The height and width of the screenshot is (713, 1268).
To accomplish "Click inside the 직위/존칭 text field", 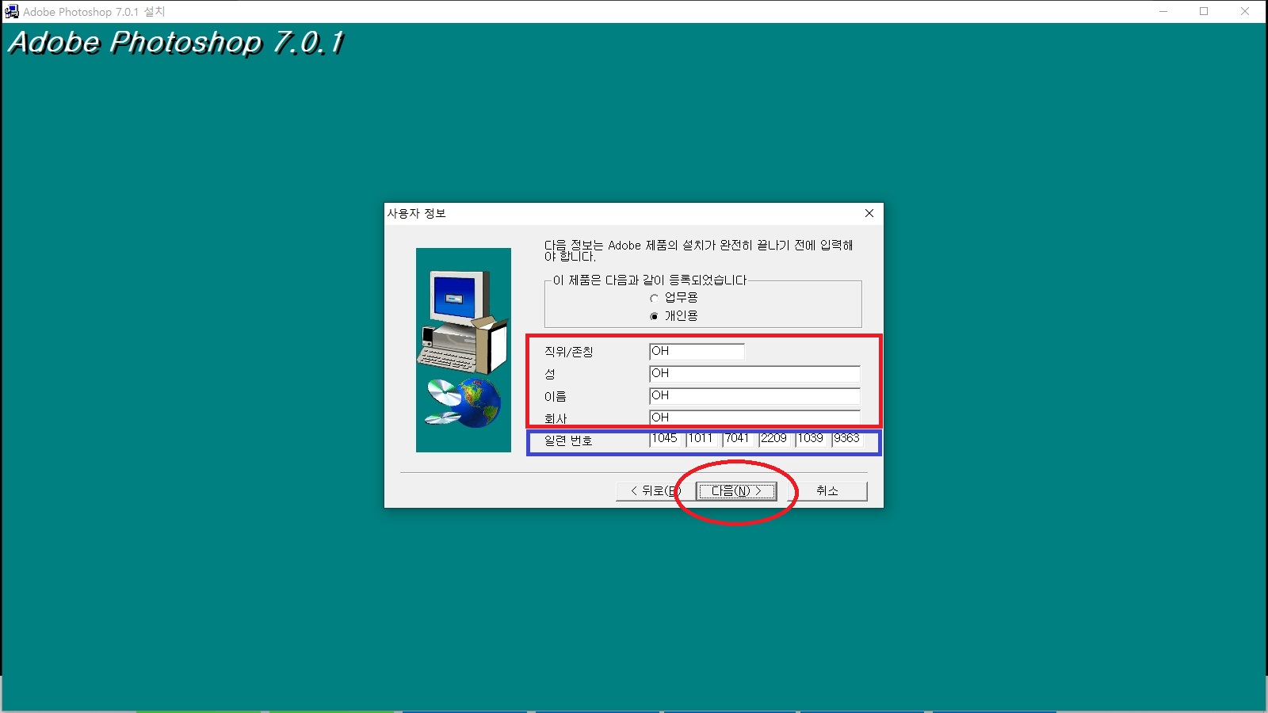I will coord(696,351).
